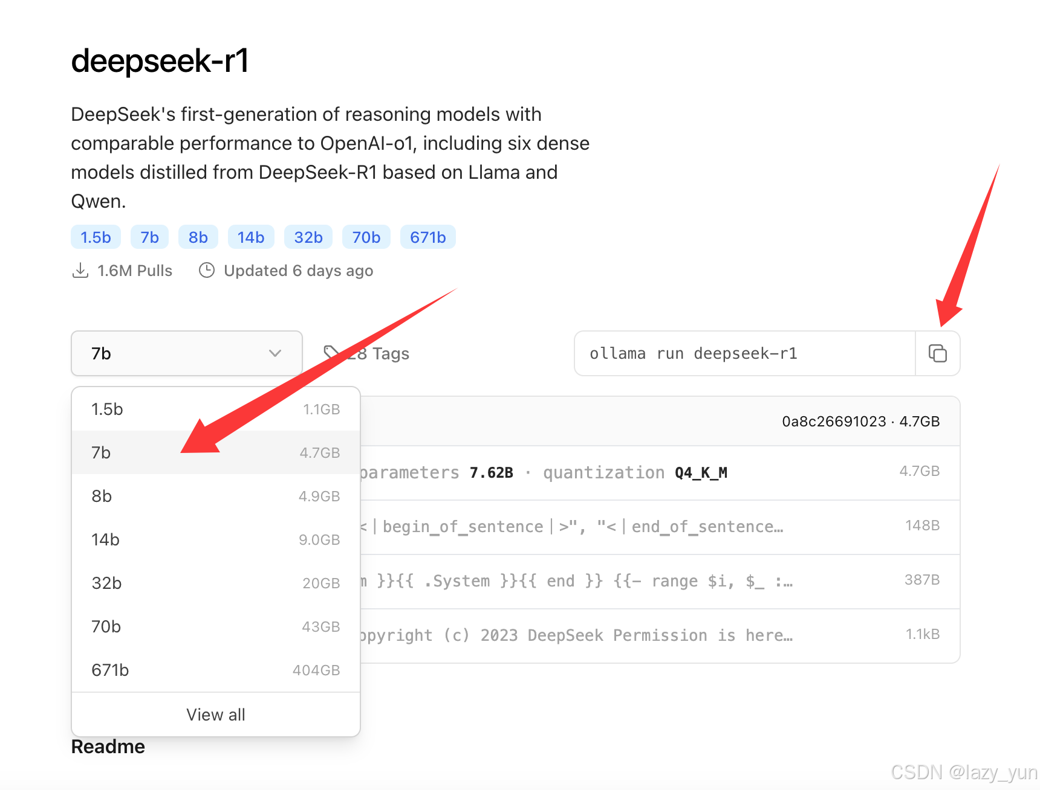Select 1.5b from the dropdown list

tap(216, 409)
